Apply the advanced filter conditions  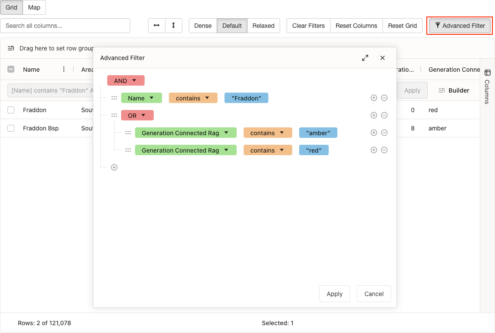click(x=334, y=293)
